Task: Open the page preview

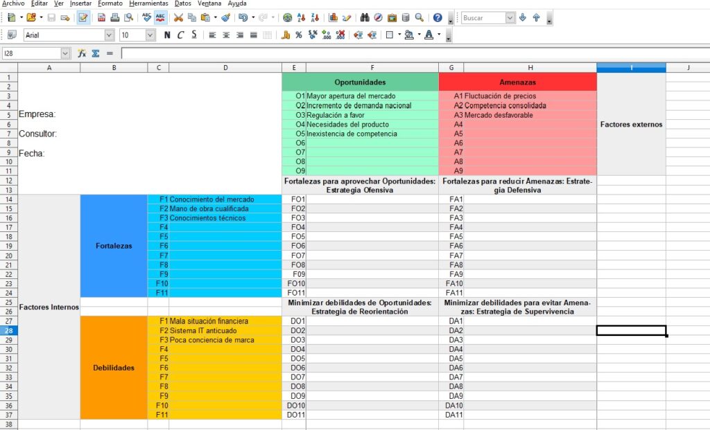Action: (129, 17)
